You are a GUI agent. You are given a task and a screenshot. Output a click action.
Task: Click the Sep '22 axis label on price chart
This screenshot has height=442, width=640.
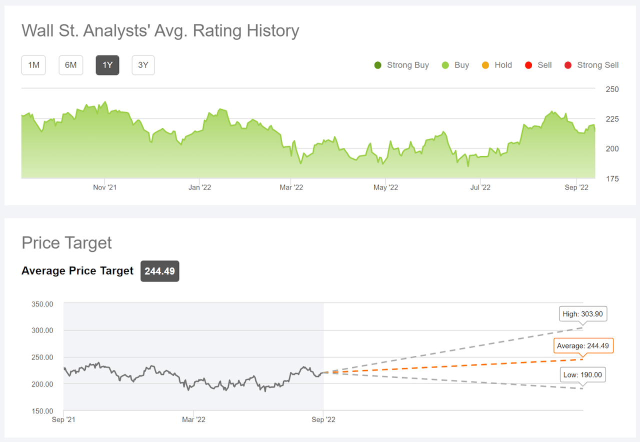tap(323, 419)
